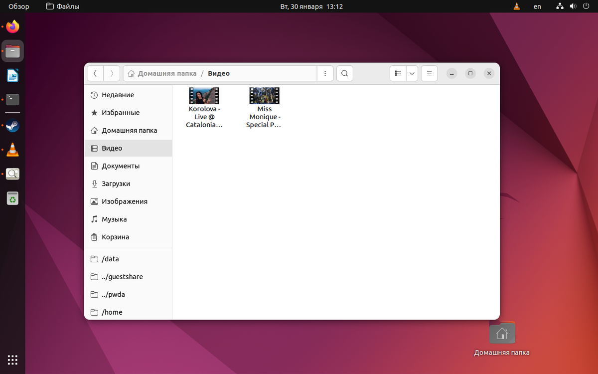Open file search with magnifier icon

(x=344, y=73)
